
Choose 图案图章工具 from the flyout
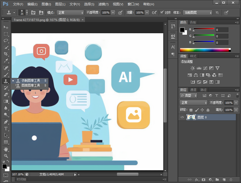[x=31, y=85]
